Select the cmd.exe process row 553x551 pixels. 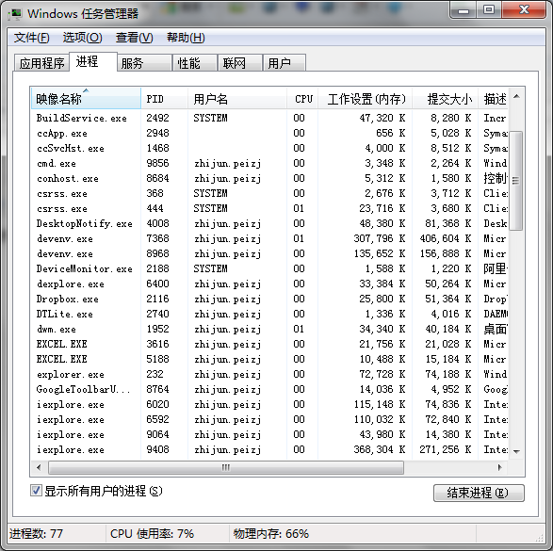pyautogui.click(x=269, y=163)
